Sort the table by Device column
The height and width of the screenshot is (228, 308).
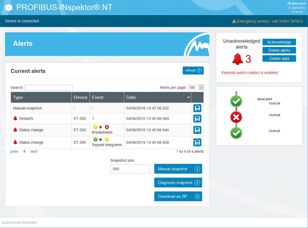(80, 97)
